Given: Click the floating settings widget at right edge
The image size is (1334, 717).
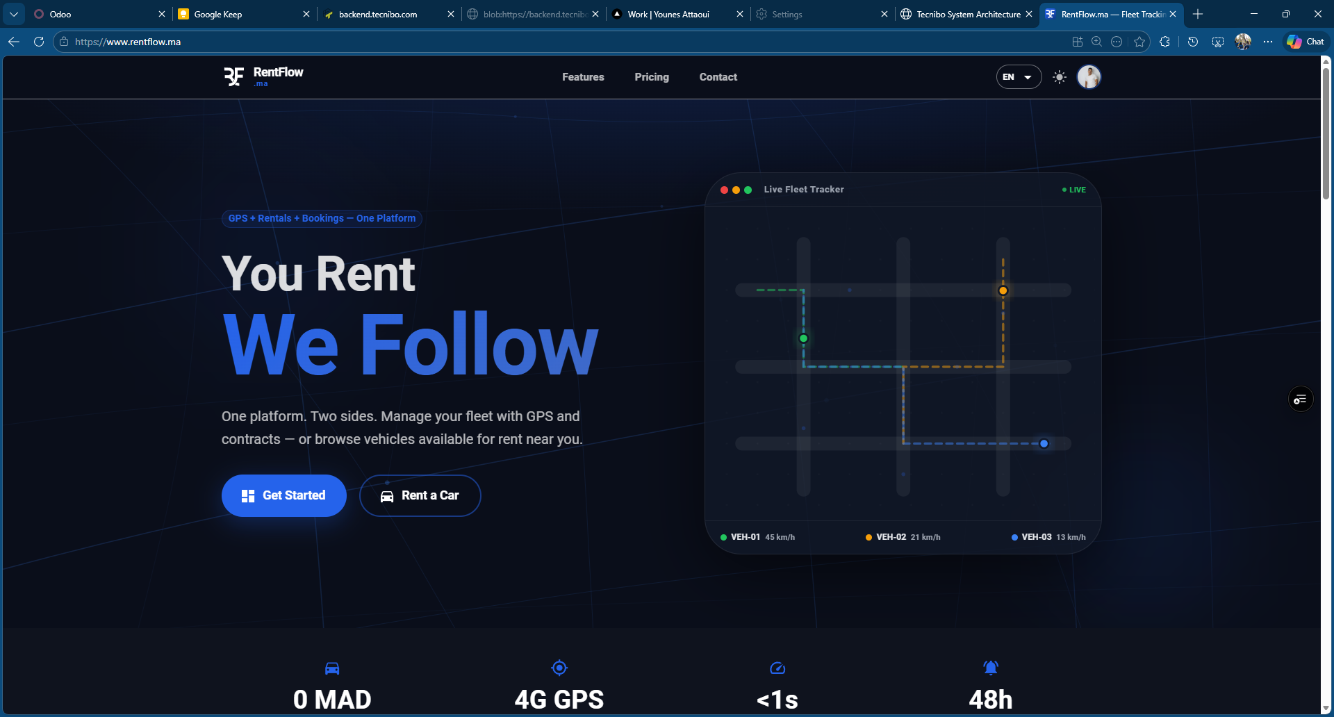Looking at the screenshot, I should (1301, 399).
